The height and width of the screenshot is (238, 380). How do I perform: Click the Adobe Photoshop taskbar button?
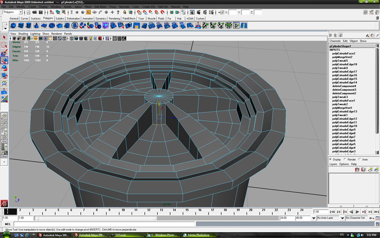click(199, 235)
